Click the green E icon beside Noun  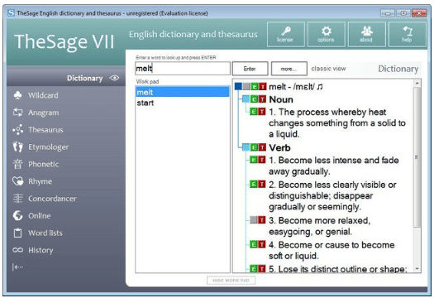pyautogui.click(x=254, y=99)
